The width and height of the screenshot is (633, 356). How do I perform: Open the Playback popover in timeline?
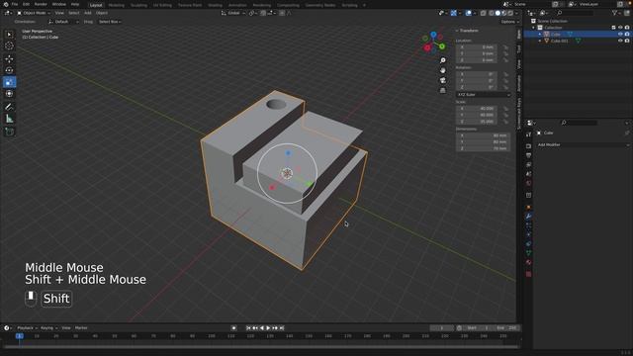pos(27,328)
